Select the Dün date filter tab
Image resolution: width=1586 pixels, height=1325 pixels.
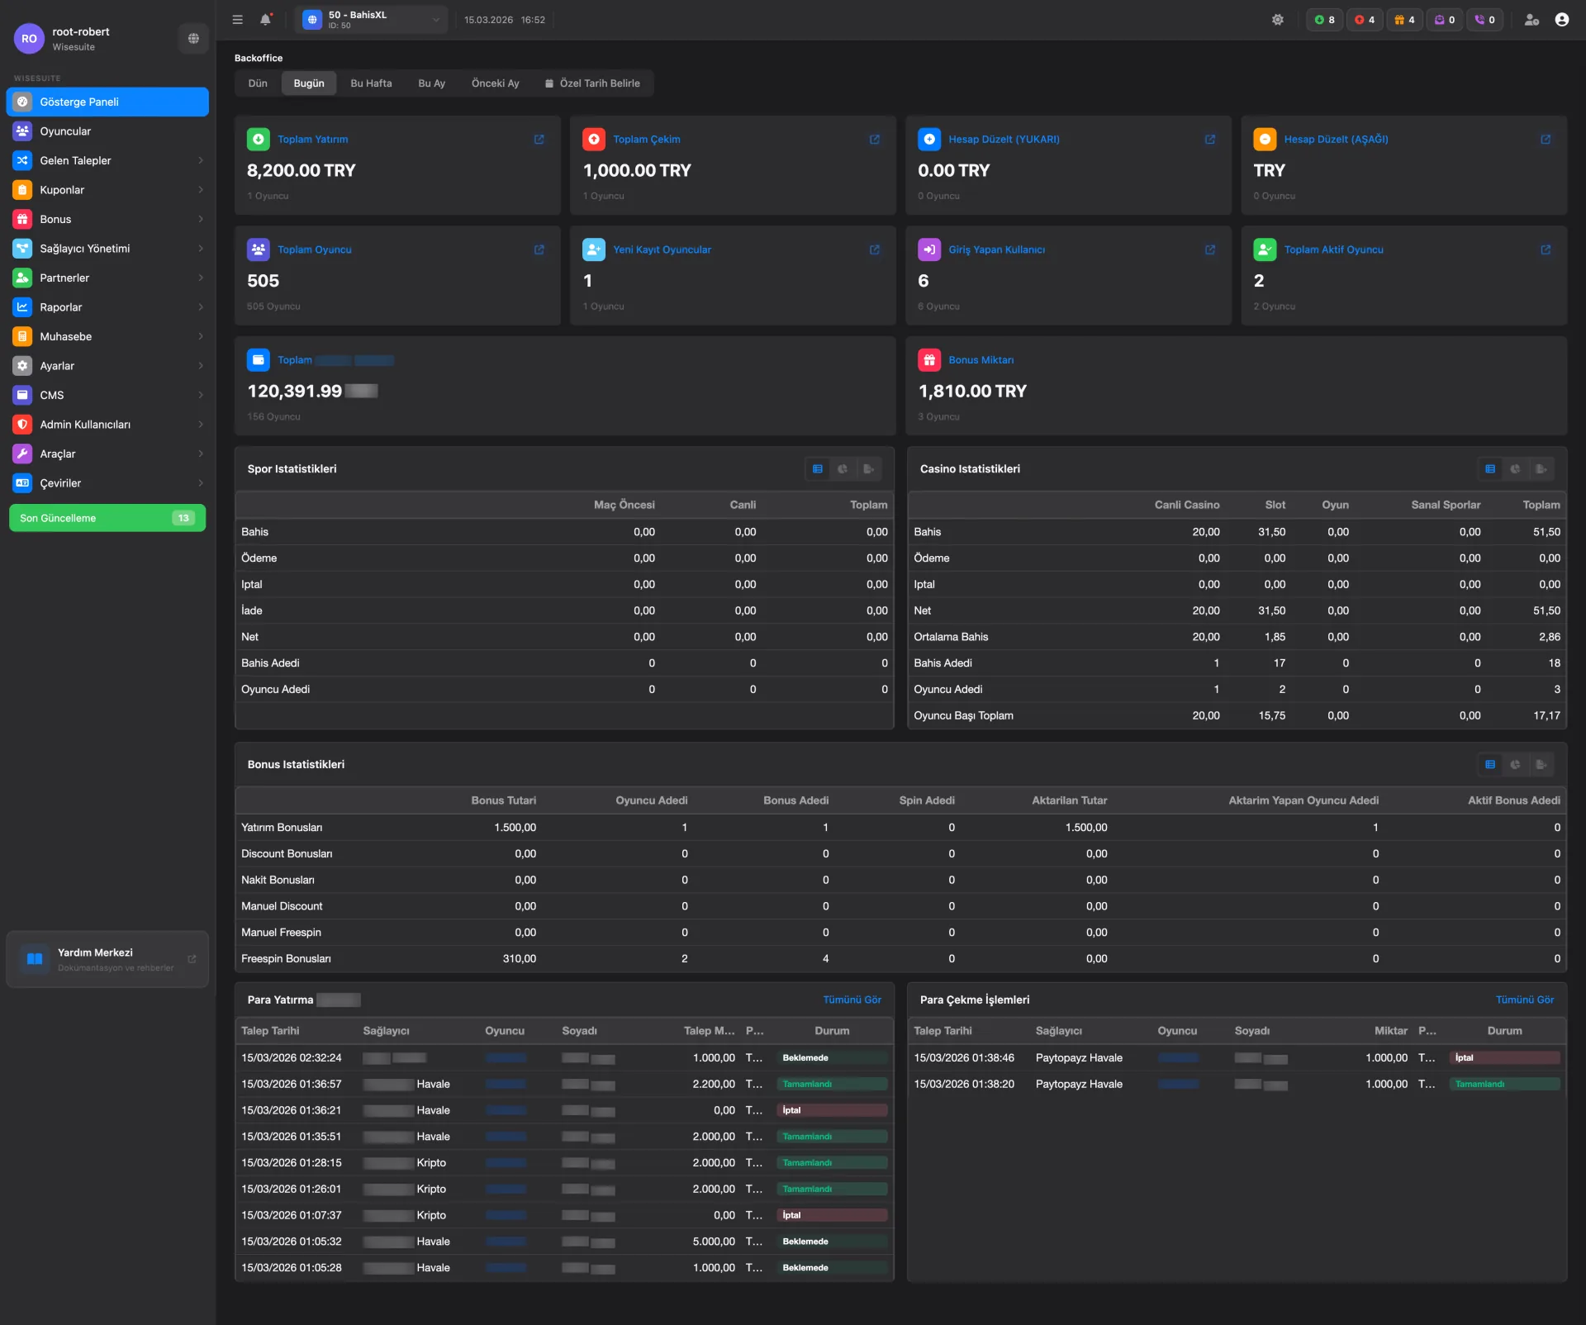(257, 83)
